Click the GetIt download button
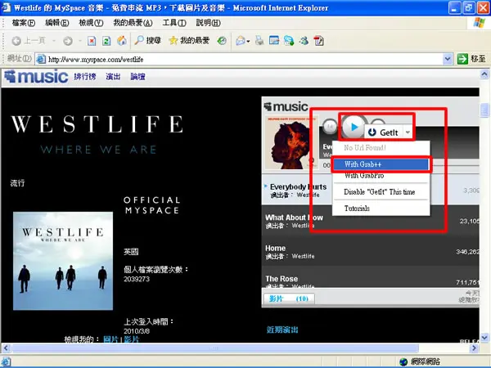Screen dimensions: 491x368 pos(384,132)
